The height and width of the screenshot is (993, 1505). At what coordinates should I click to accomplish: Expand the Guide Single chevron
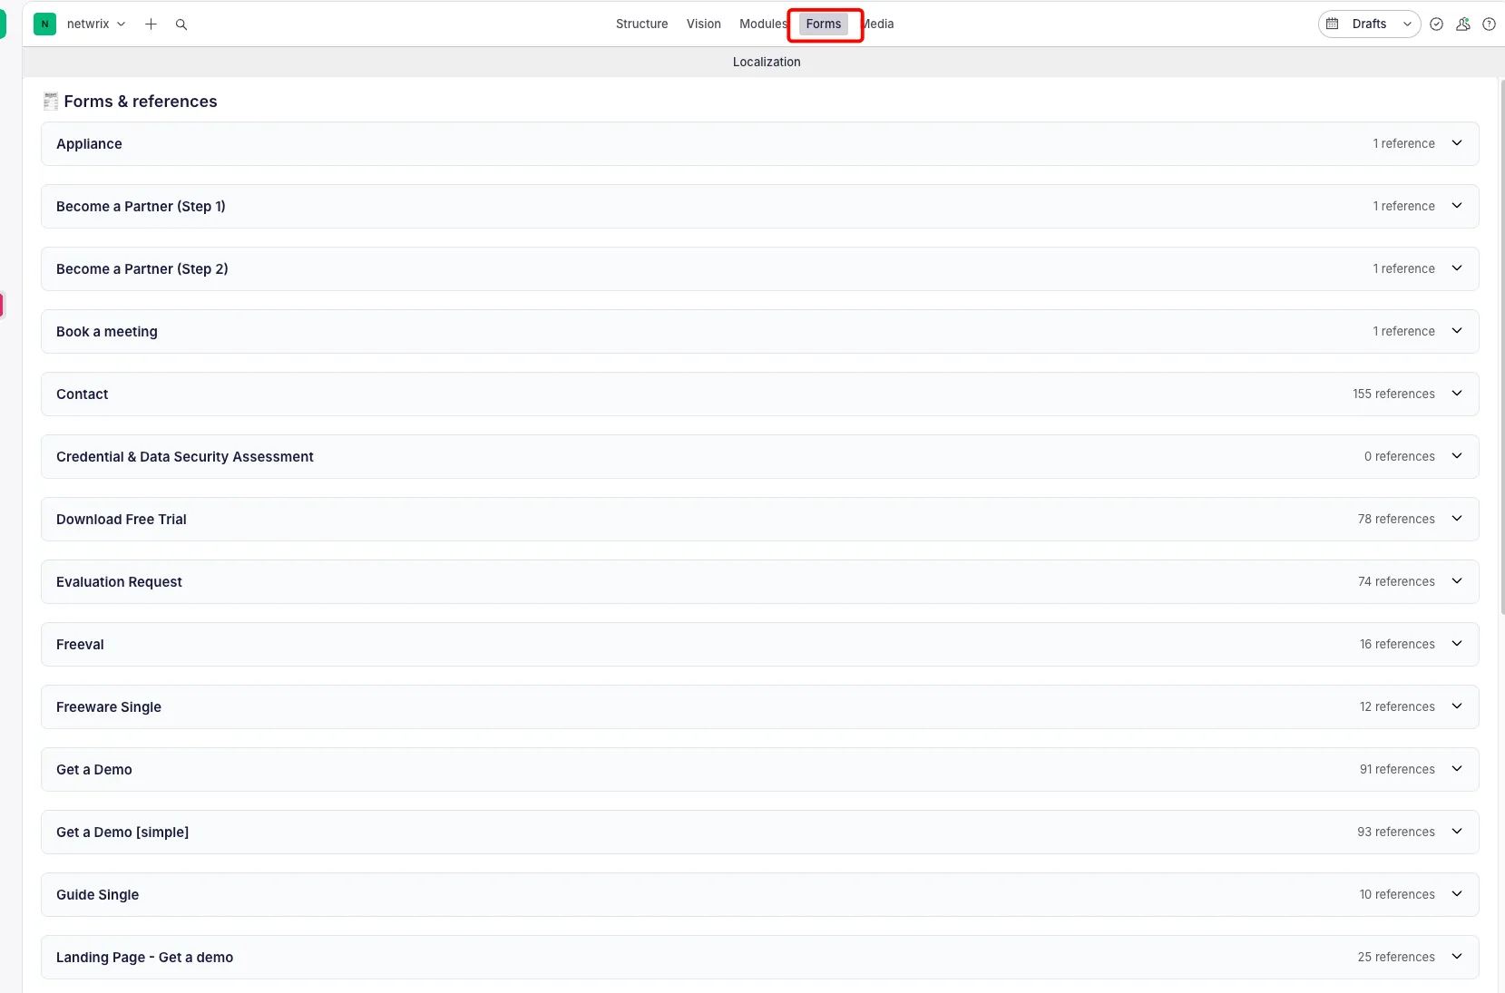point(1457,894)
